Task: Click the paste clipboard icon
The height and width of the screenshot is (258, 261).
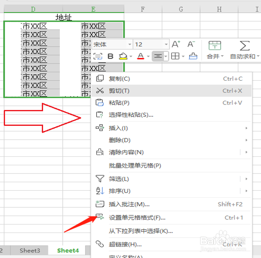Action: [100, 102]
